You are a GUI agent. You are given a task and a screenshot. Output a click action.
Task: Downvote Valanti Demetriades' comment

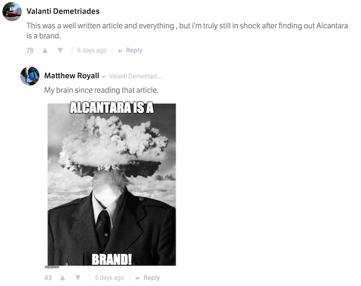tap(60, 51)
